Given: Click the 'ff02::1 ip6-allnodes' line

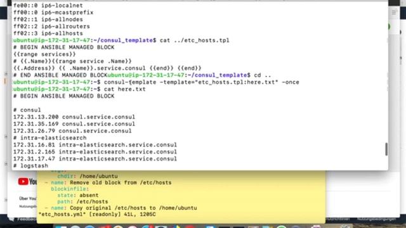Looking at the screenshot, I should click(48, 20).
